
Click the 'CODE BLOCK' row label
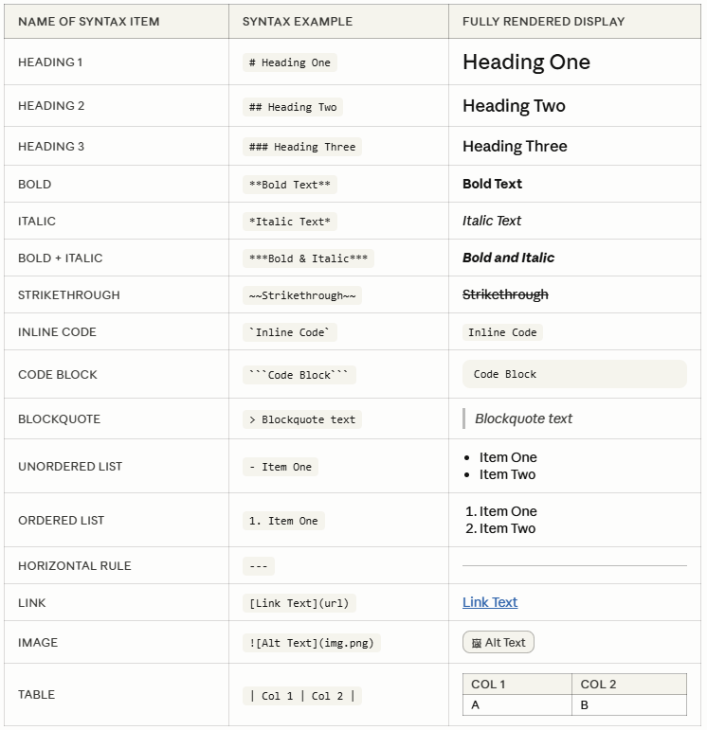click(x=57, y=374)
